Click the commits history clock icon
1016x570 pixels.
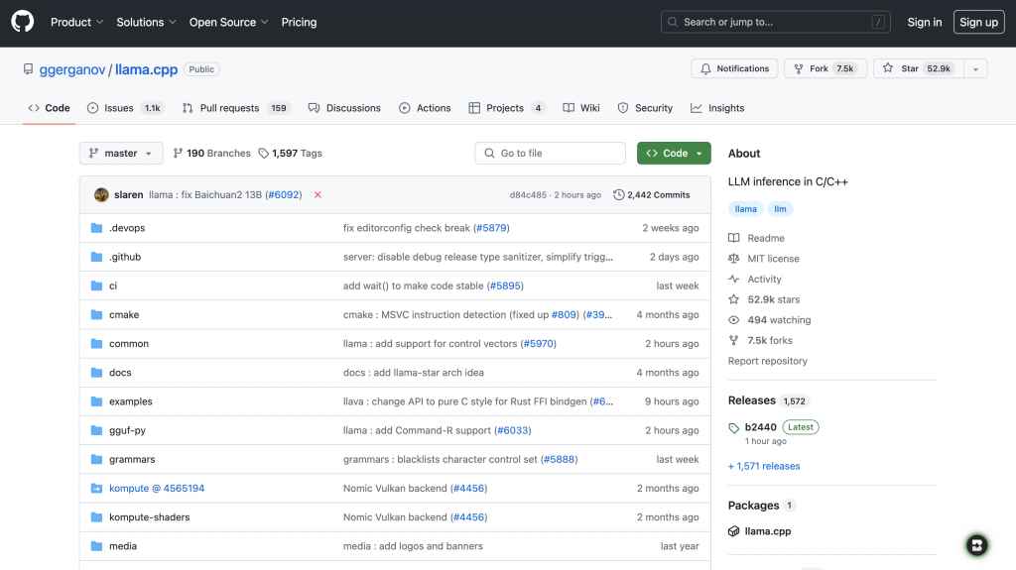[x=618, y=194]
